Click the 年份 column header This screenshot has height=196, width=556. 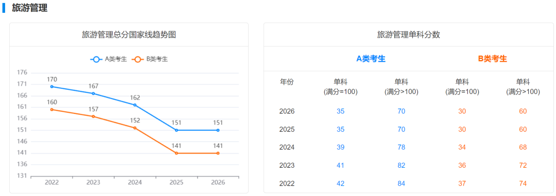point(287,82)
